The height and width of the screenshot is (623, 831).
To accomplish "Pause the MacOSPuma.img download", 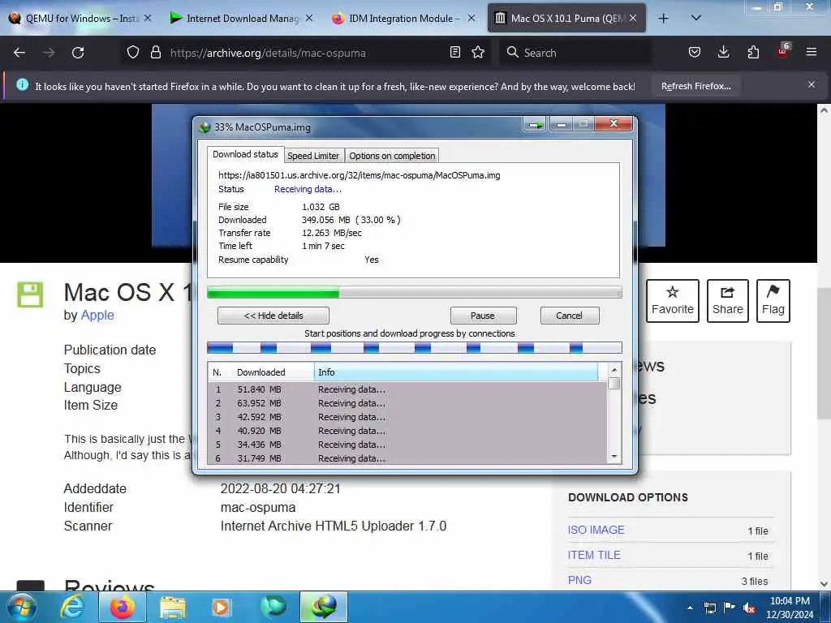I will click(483, 316).
